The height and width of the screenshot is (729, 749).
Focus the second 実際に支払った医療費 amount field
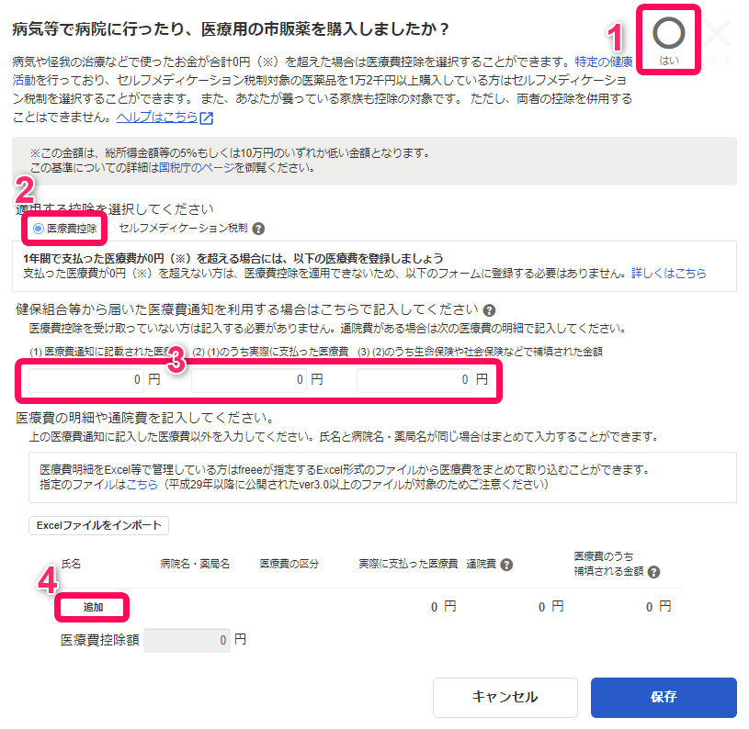249,380
